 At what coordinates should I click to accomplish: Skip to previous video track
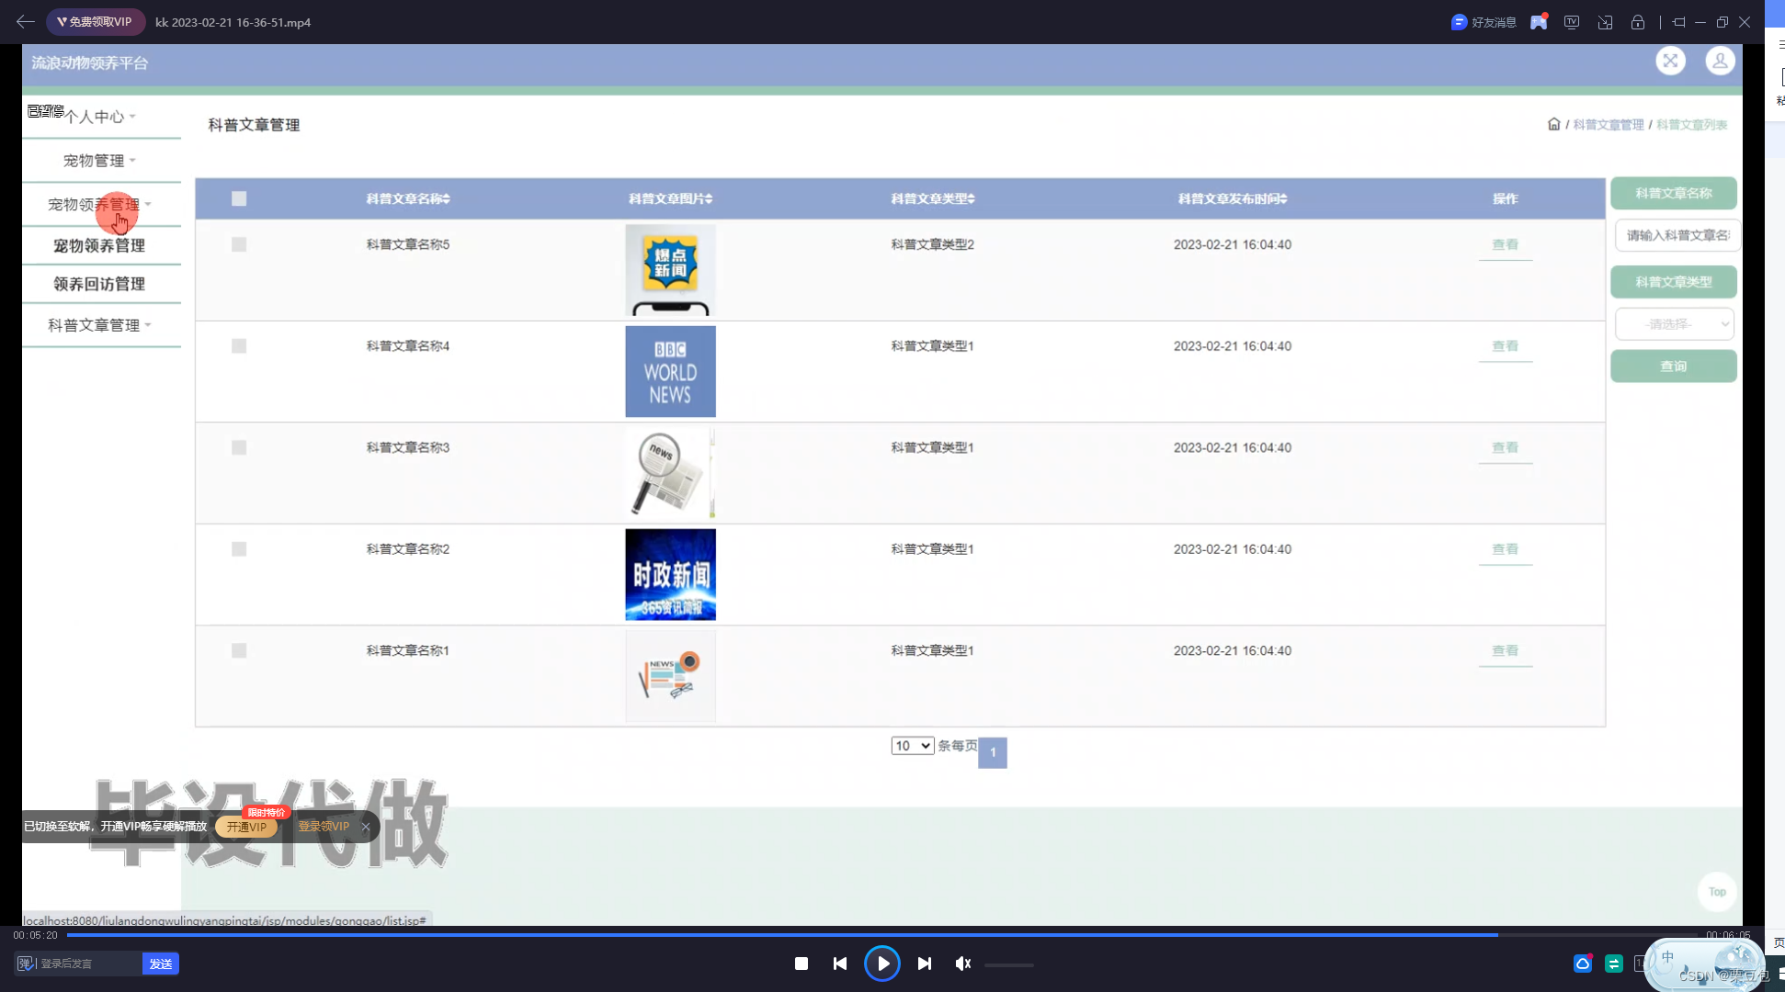840,964
